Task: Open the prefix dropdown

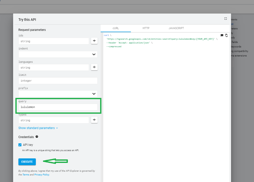Action: [x=58, y=94]
